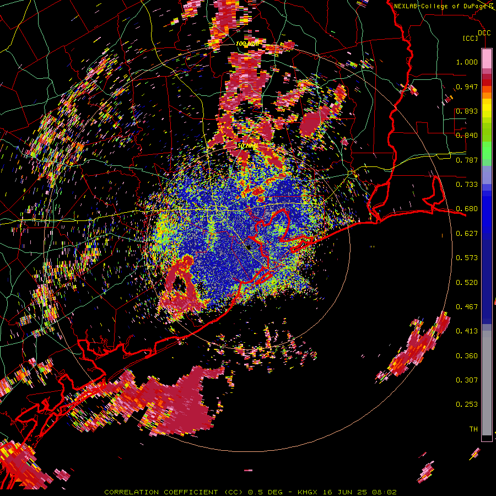Click the 0.893 scale value
Image resolution: width=496 pixels, height=496 pixels.
coord(467,111)
